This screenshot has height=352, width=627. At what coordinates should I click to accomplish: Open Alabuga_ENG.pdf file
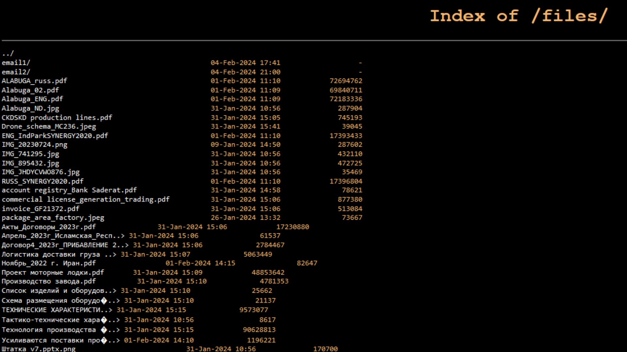pos(32,99)
